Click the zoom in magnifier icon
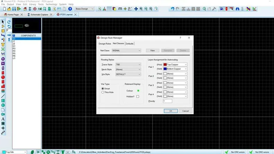This screenshot has width=274, height=154. coord(141,9)
